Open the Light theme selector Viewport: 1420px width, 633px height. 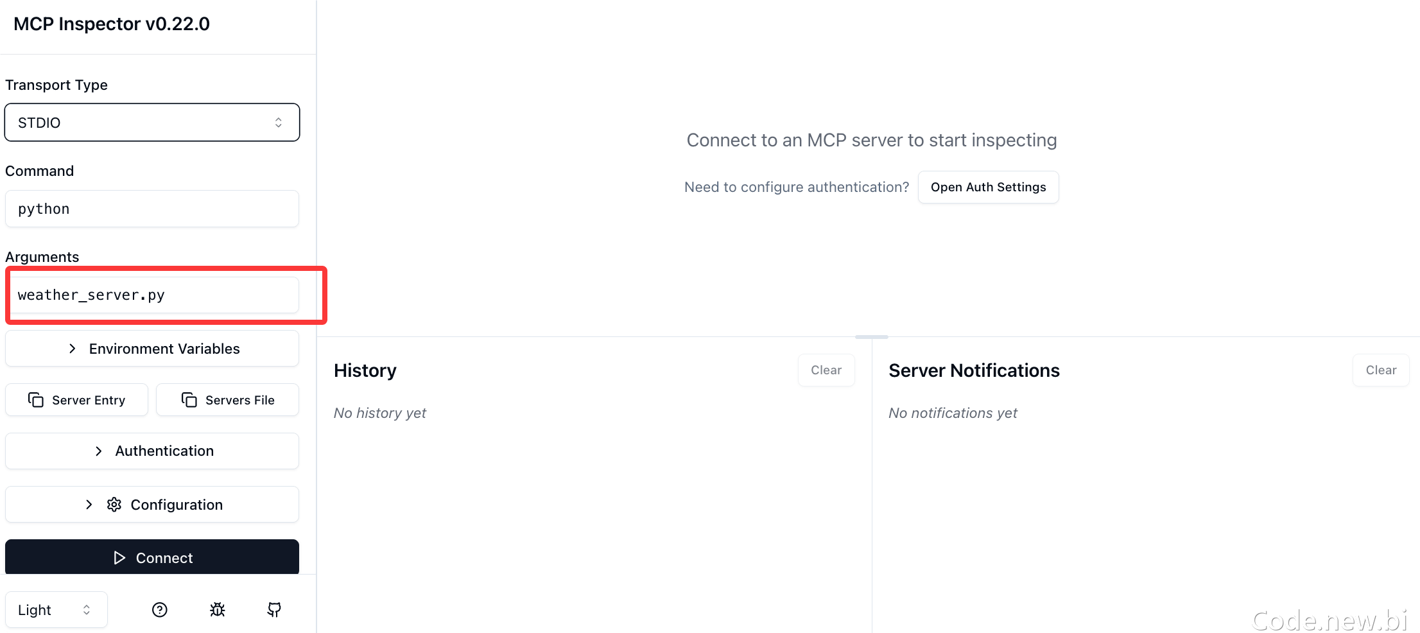pos(56,610)
